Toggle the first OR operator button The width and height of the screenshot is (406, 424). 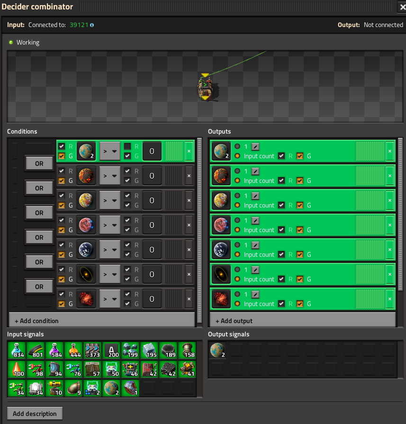pyautogui.click(x=39, y=163)
